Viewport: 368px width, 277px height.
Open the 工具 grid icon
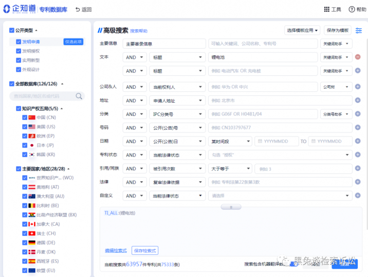pos(326,9)
